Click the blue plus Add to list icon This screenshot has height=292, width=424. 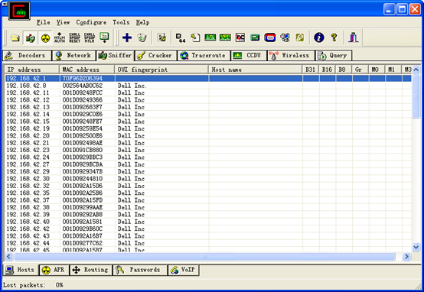point(127,37)
